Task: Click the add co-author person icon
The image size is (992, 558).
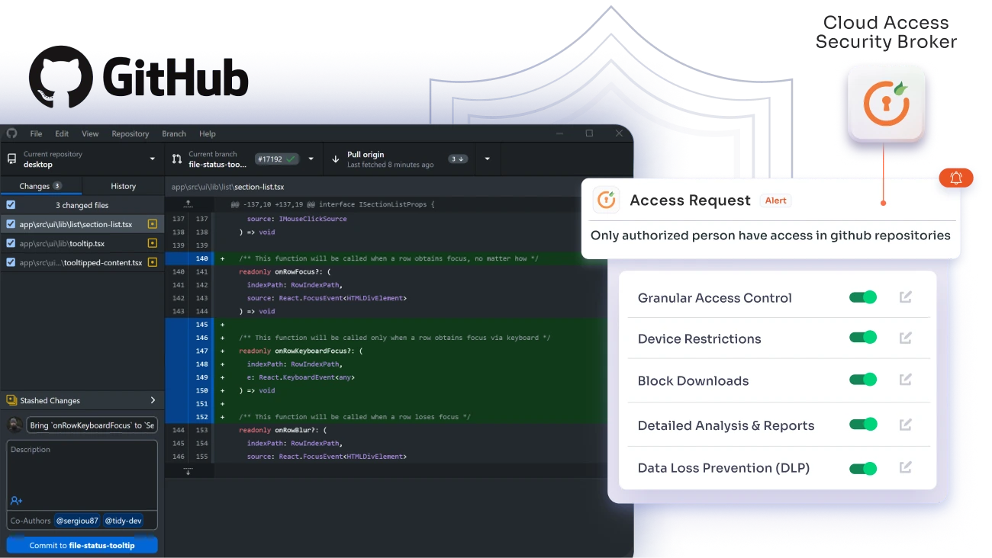Action: point(17,501)
